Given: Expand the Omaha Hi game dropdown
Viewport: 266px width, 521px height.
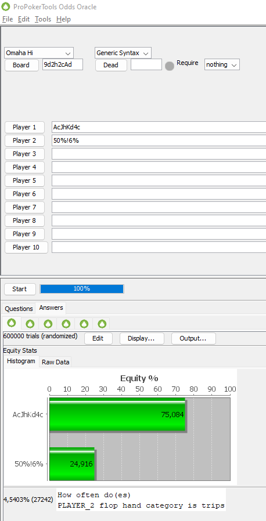Looking at the screenshot, I should pos(39,53).
